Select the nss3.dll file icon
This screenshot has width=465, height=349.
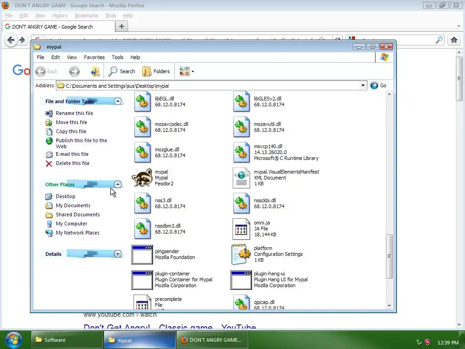142,203
